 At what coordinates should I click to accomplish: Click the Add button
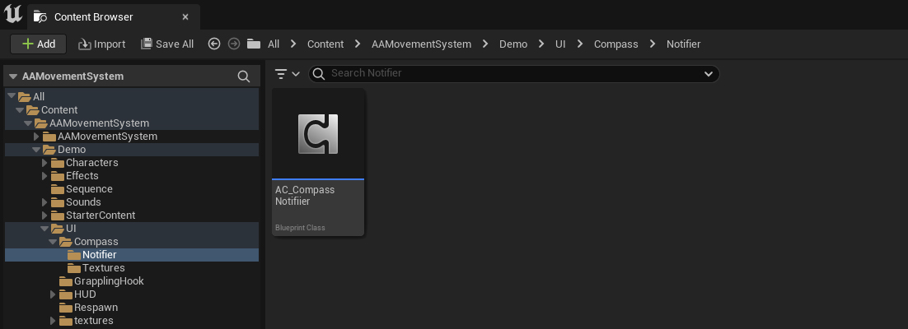[38, 44]
